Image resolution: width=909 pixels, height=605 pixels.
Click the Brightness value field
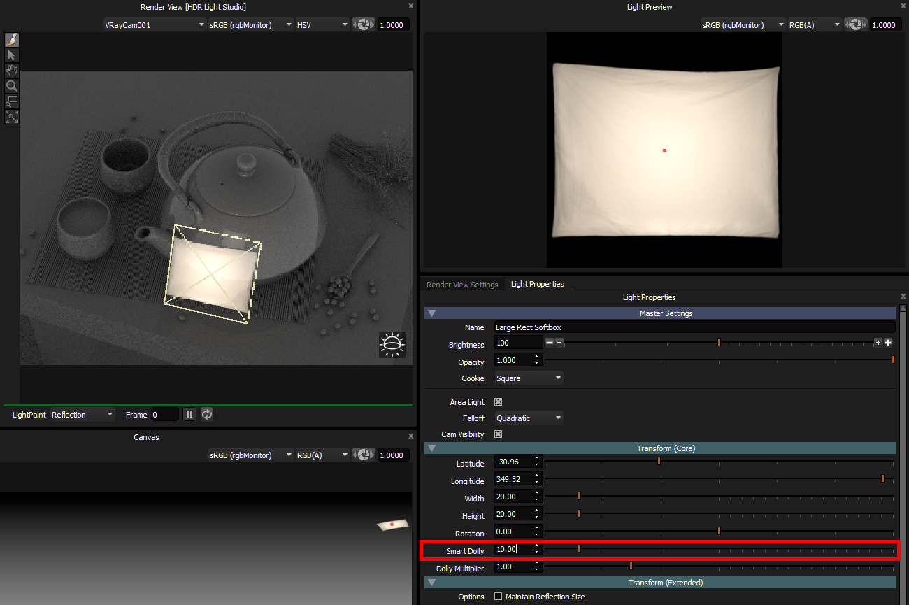(x=518, y=343)
